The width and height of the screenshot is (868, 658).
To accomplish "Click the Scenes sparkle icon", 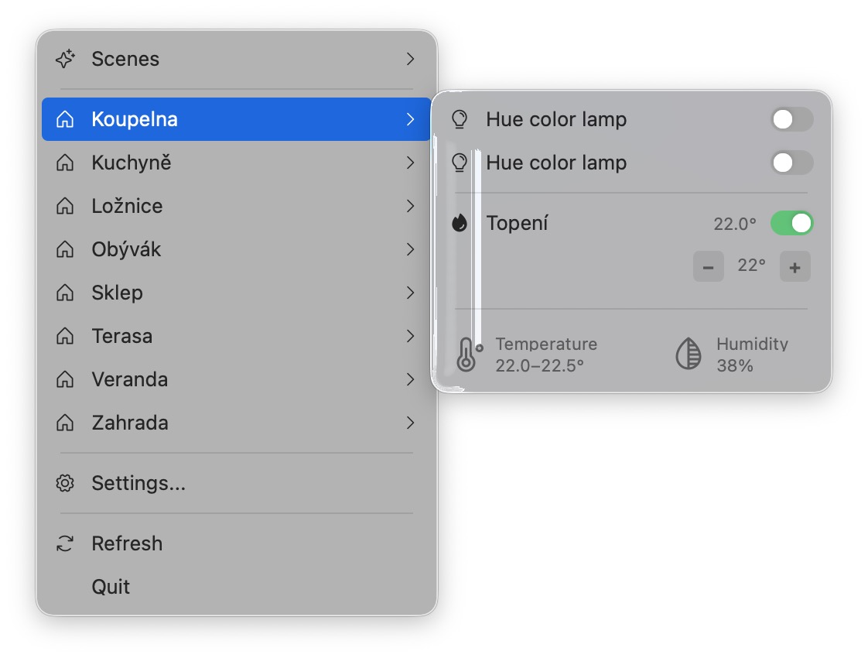I will [66, 59].
